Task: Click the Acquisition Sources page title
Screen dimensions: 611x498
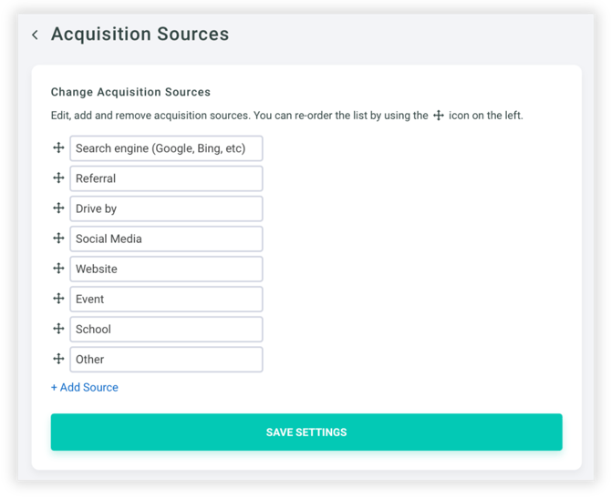Action: [x=140, y=35]
